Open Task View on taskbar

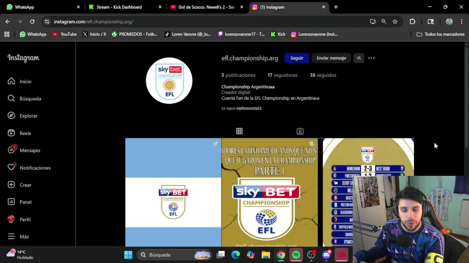(221, 255)
